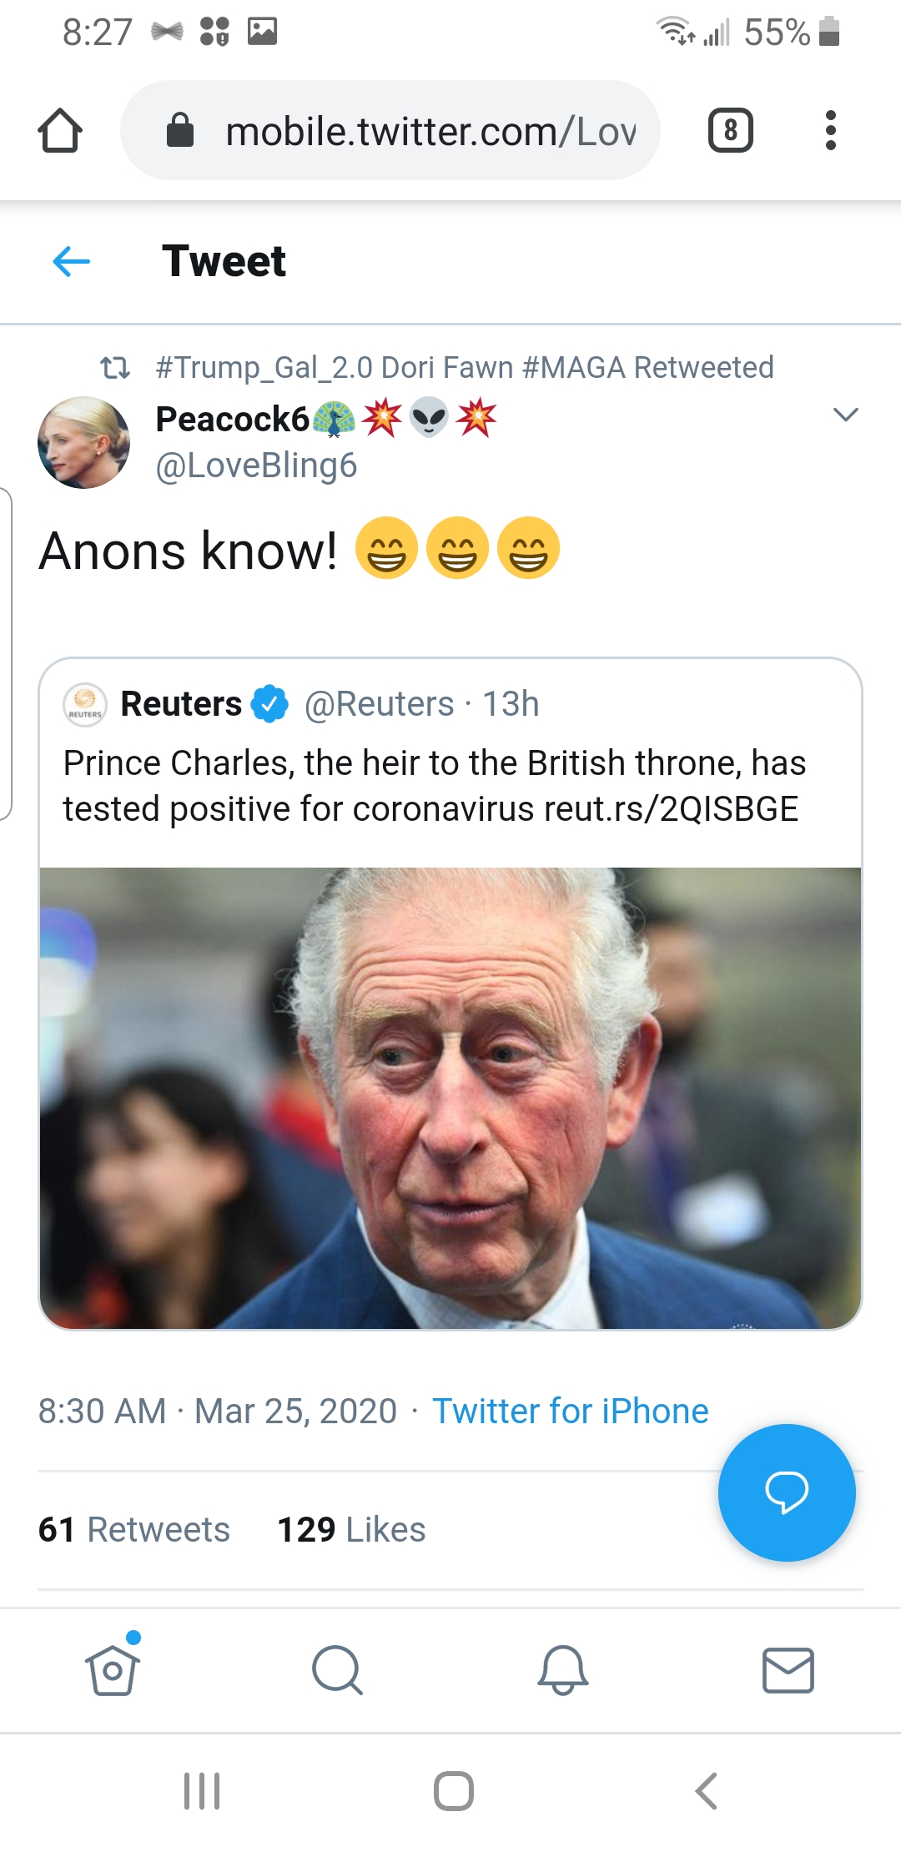901x1852 pixels.
Task: View the 61 Retweets list
Action: (134, 1530)
